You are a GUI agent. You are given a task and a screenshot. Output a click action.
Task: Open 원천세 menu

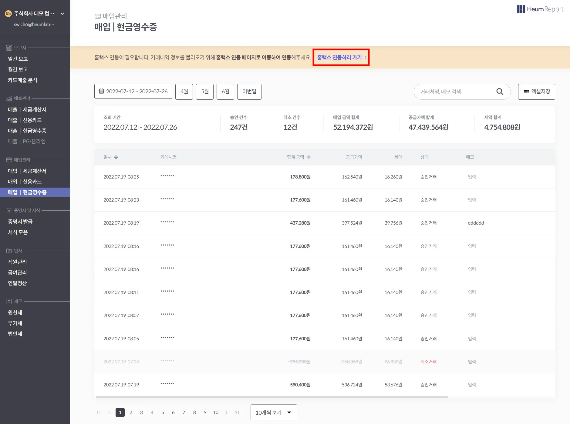[x=15, y=312]
